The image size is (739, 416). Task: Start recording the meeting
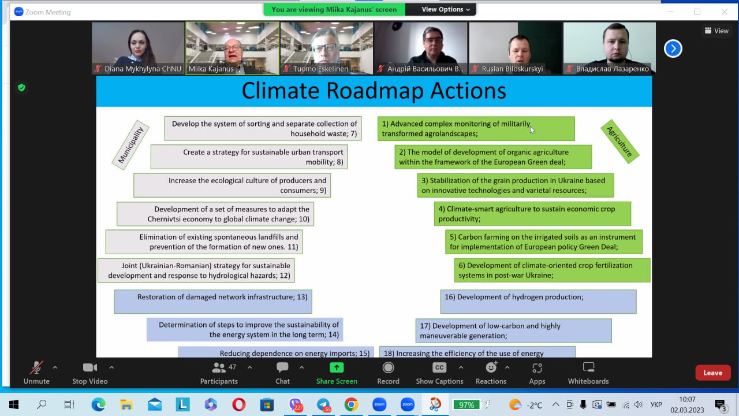(x=388, y=373)
